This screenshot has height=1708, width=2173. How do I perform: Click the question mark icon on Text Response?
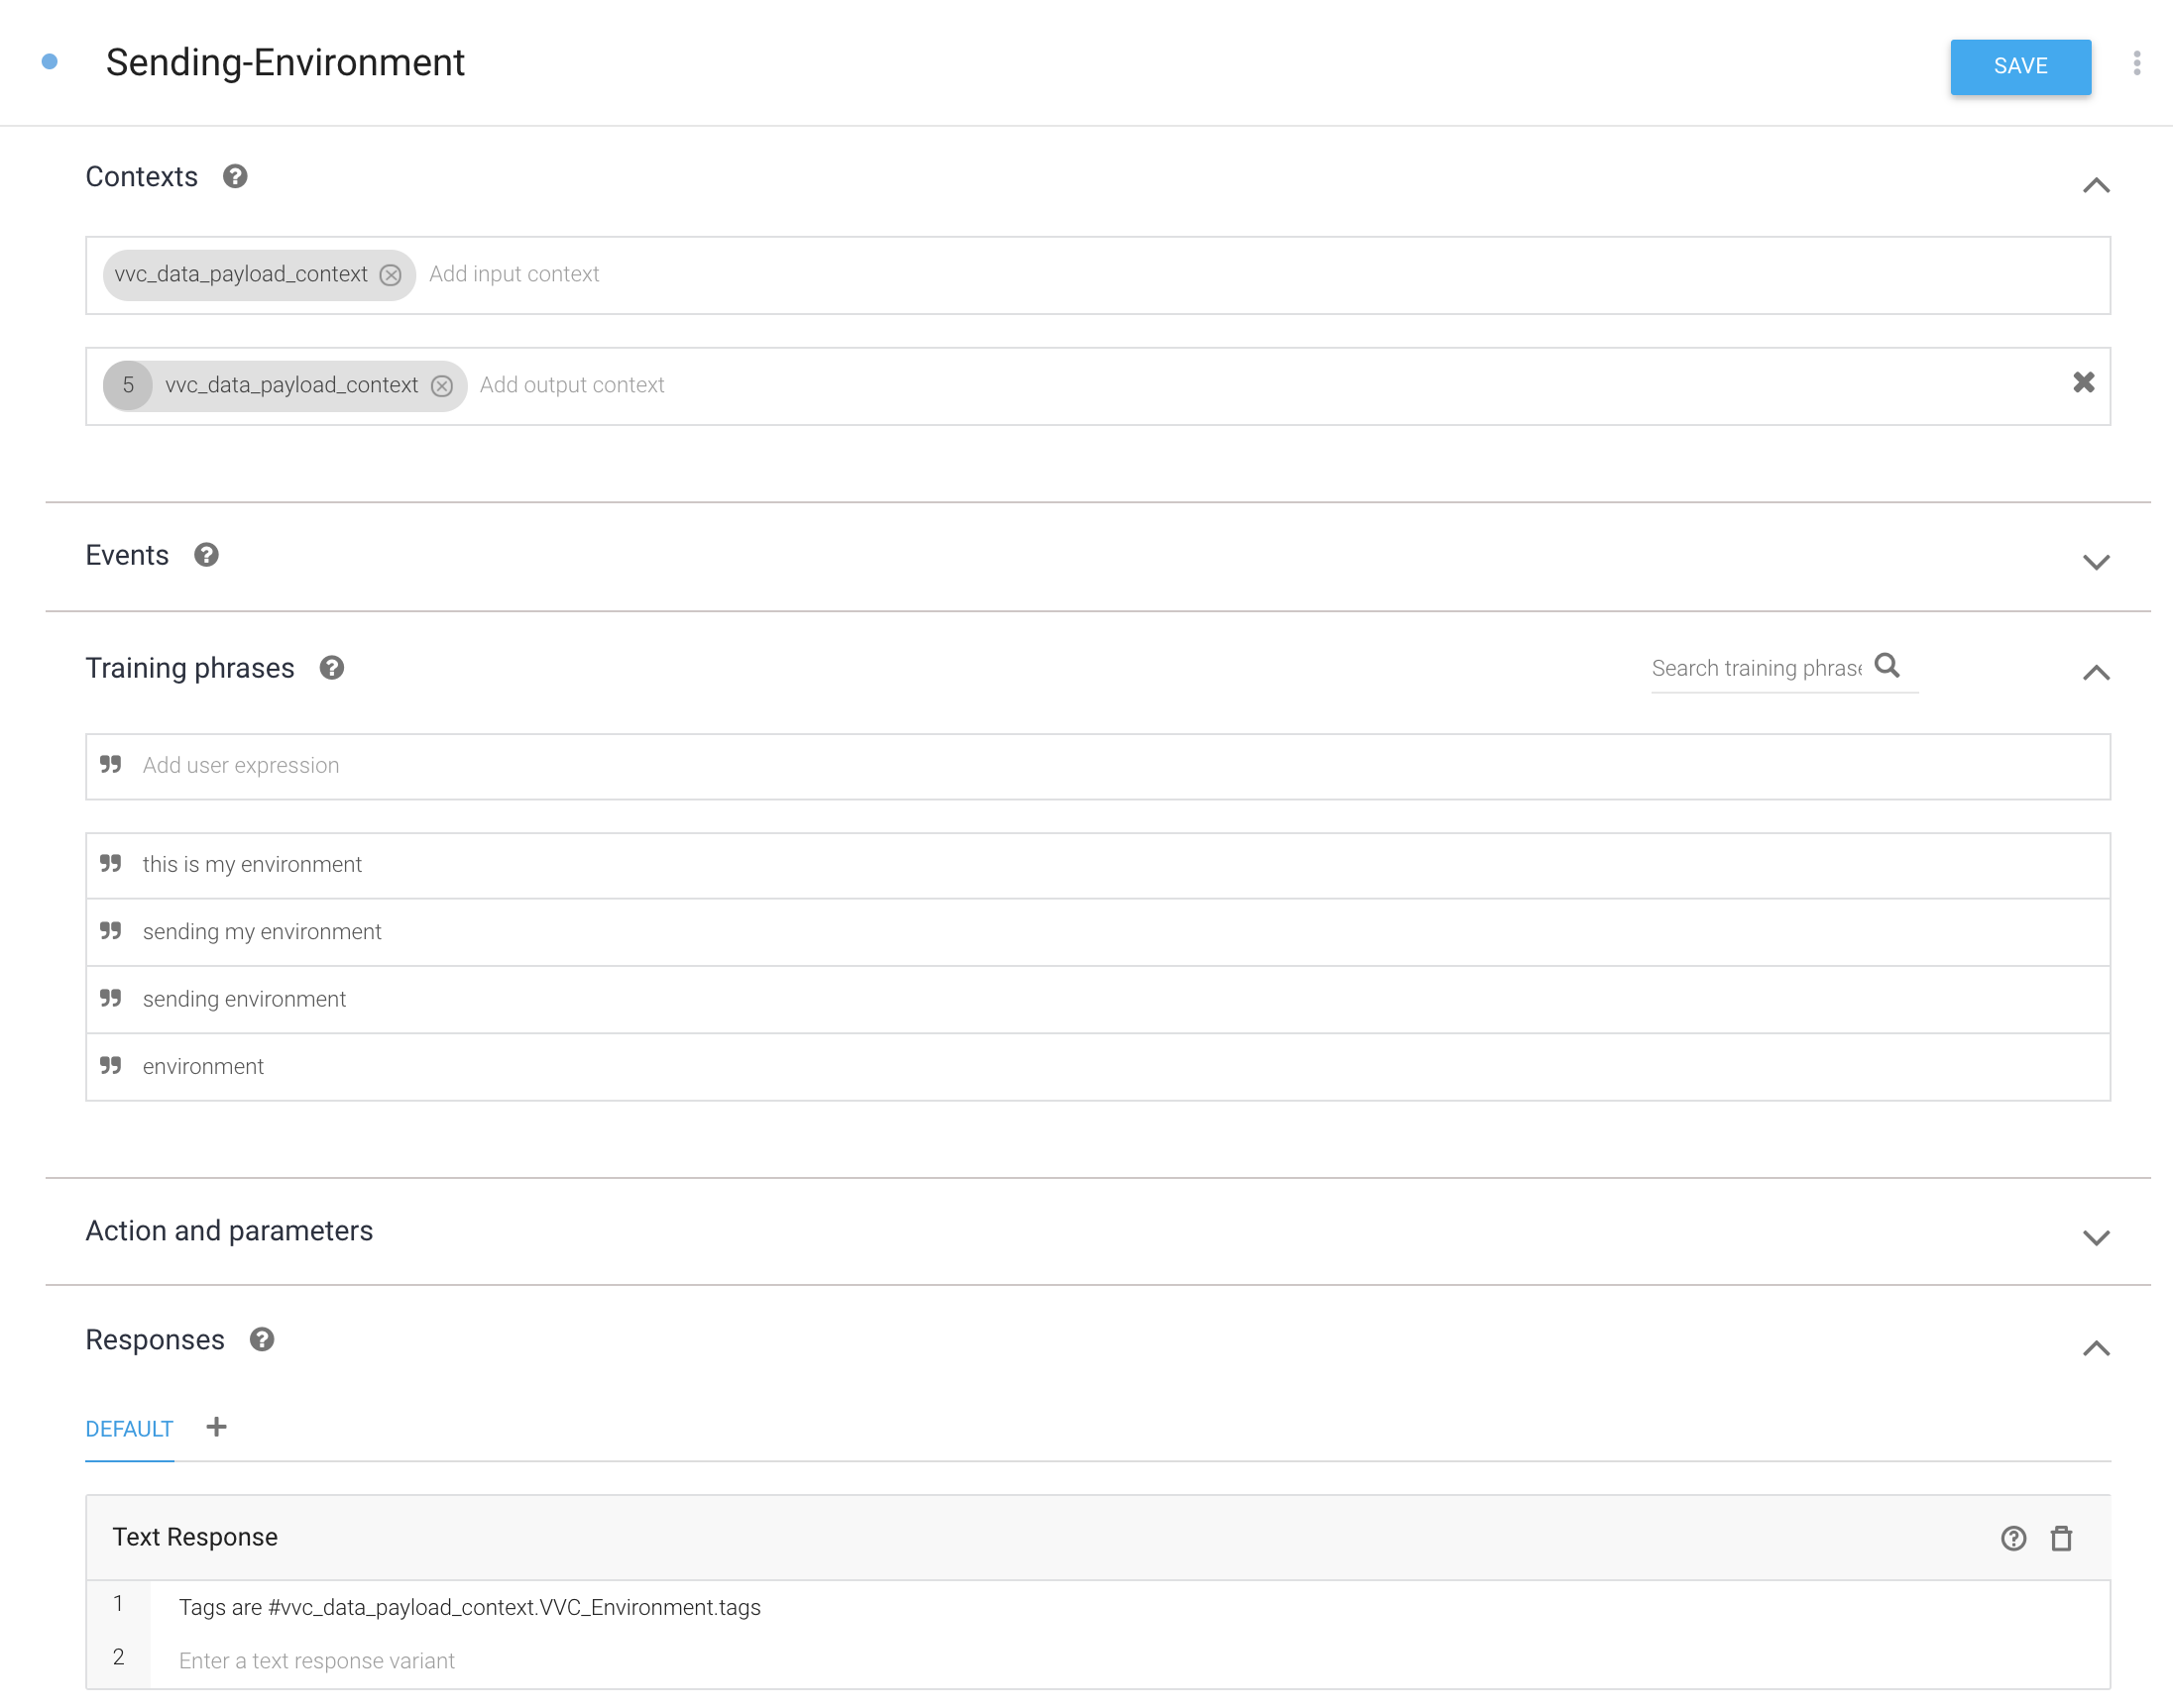coord(2012,1537)
